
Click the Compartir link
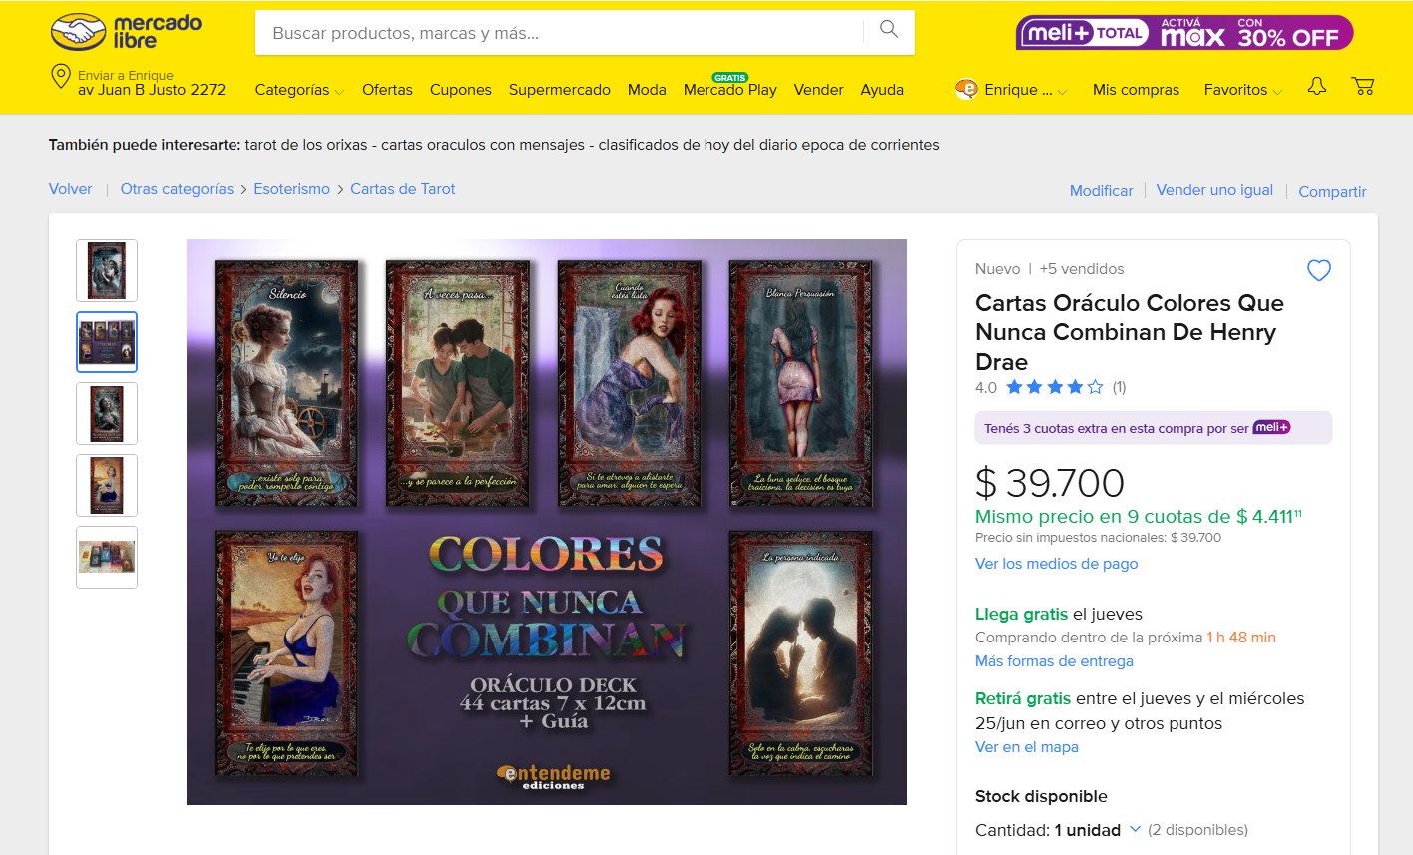click(x=1332, y=192)
